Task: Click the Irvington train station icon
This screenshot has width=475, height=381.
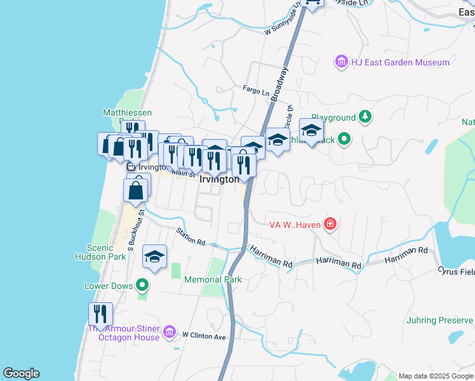Action: click(130, 167)
